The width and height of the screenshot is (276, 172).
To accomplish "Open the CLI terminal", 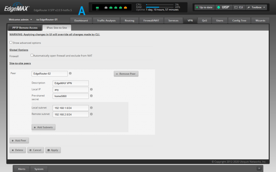I will 239,7.
